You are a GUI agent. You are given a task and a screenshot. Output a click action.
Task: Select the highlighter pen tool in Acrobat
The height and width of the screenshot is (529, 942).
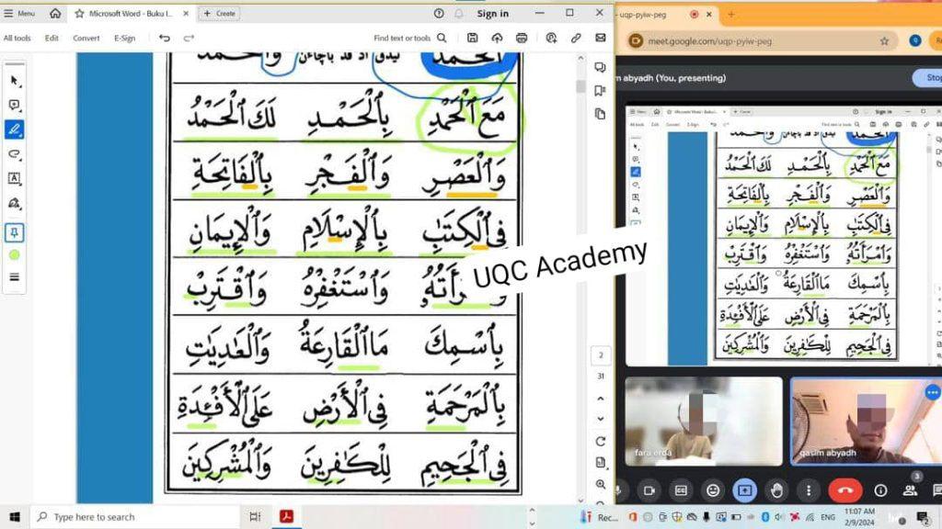tap(15, 129)
